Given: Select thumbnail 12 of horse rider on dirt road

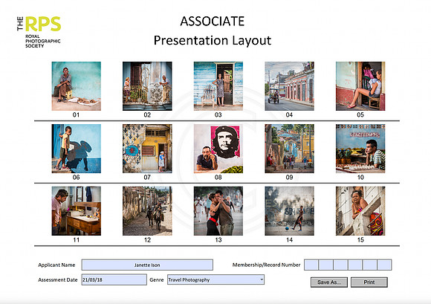Looking at the screenshot, I should coord(147,211).
